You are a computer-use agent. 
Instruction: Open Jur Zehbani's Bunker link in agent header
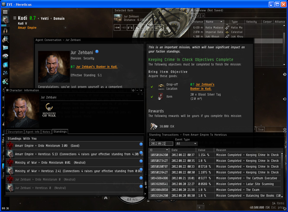coord(97,67)
